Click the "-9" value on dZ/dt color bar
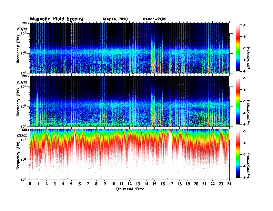The height and width of the screenshot is (211, 273). coord(244,178)
